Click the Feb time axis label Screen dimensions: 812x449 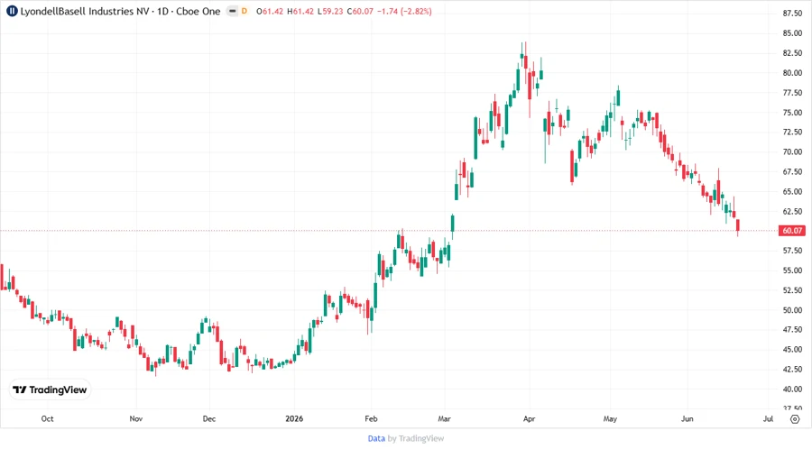pos(371,419)
